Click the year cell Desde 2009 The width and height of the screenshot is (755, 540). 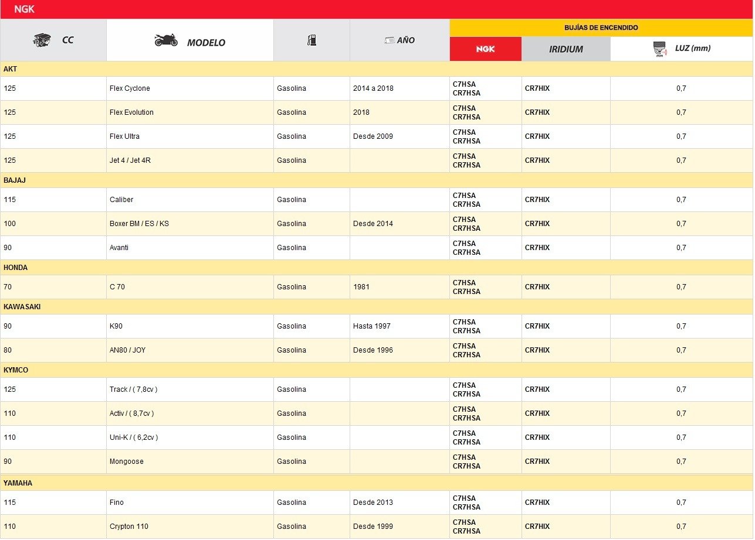(400, 136)
